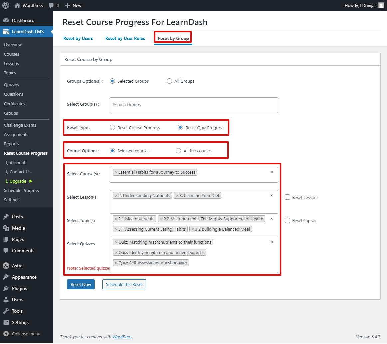Click the green Upgrade link
The image size is (387, 344).
pos(19,181)
